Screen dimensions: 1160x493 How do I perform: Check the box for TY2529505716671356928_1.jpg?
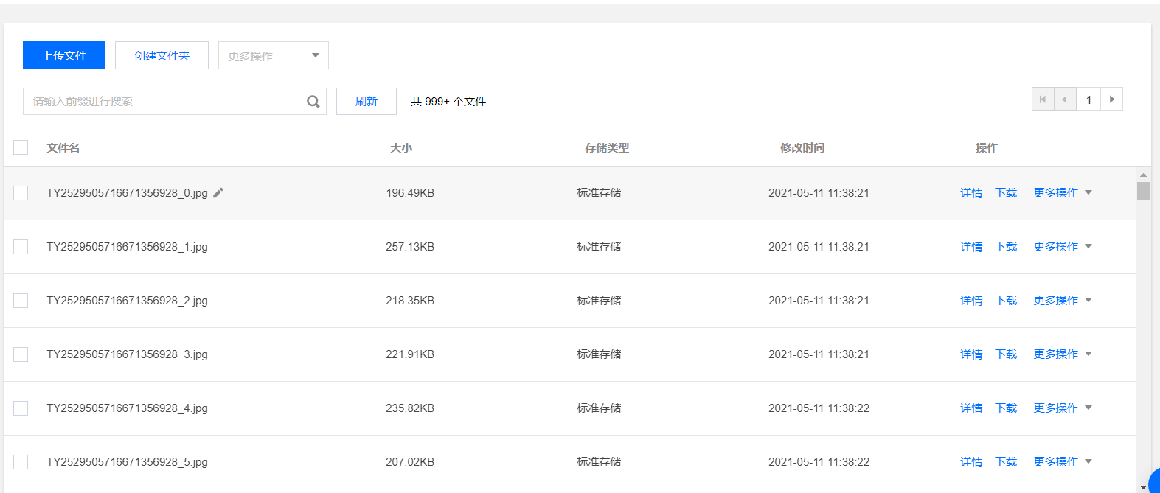(21, 247)
